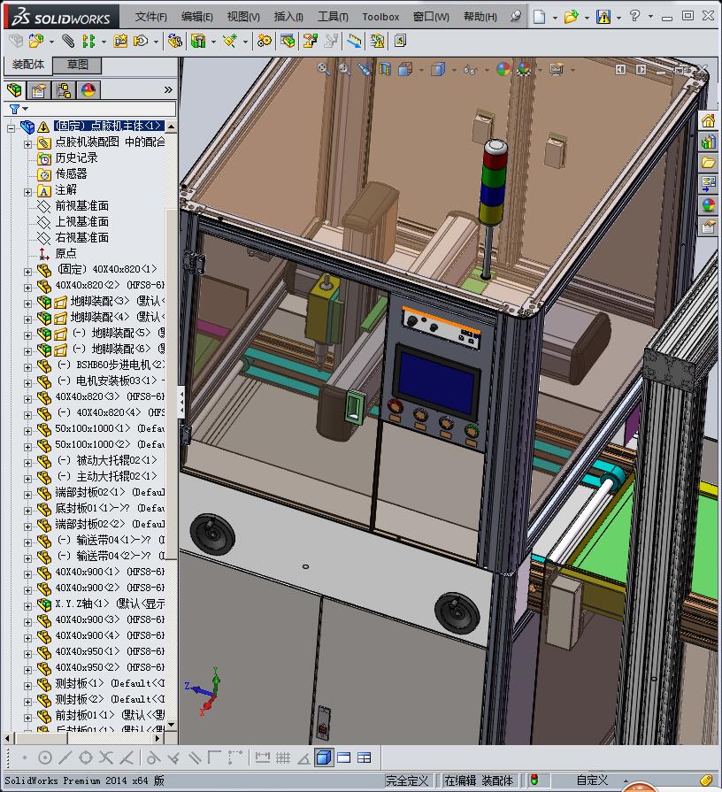Click the Move Component icon
This screenshot has height=792, width=722.
(141, 41)
